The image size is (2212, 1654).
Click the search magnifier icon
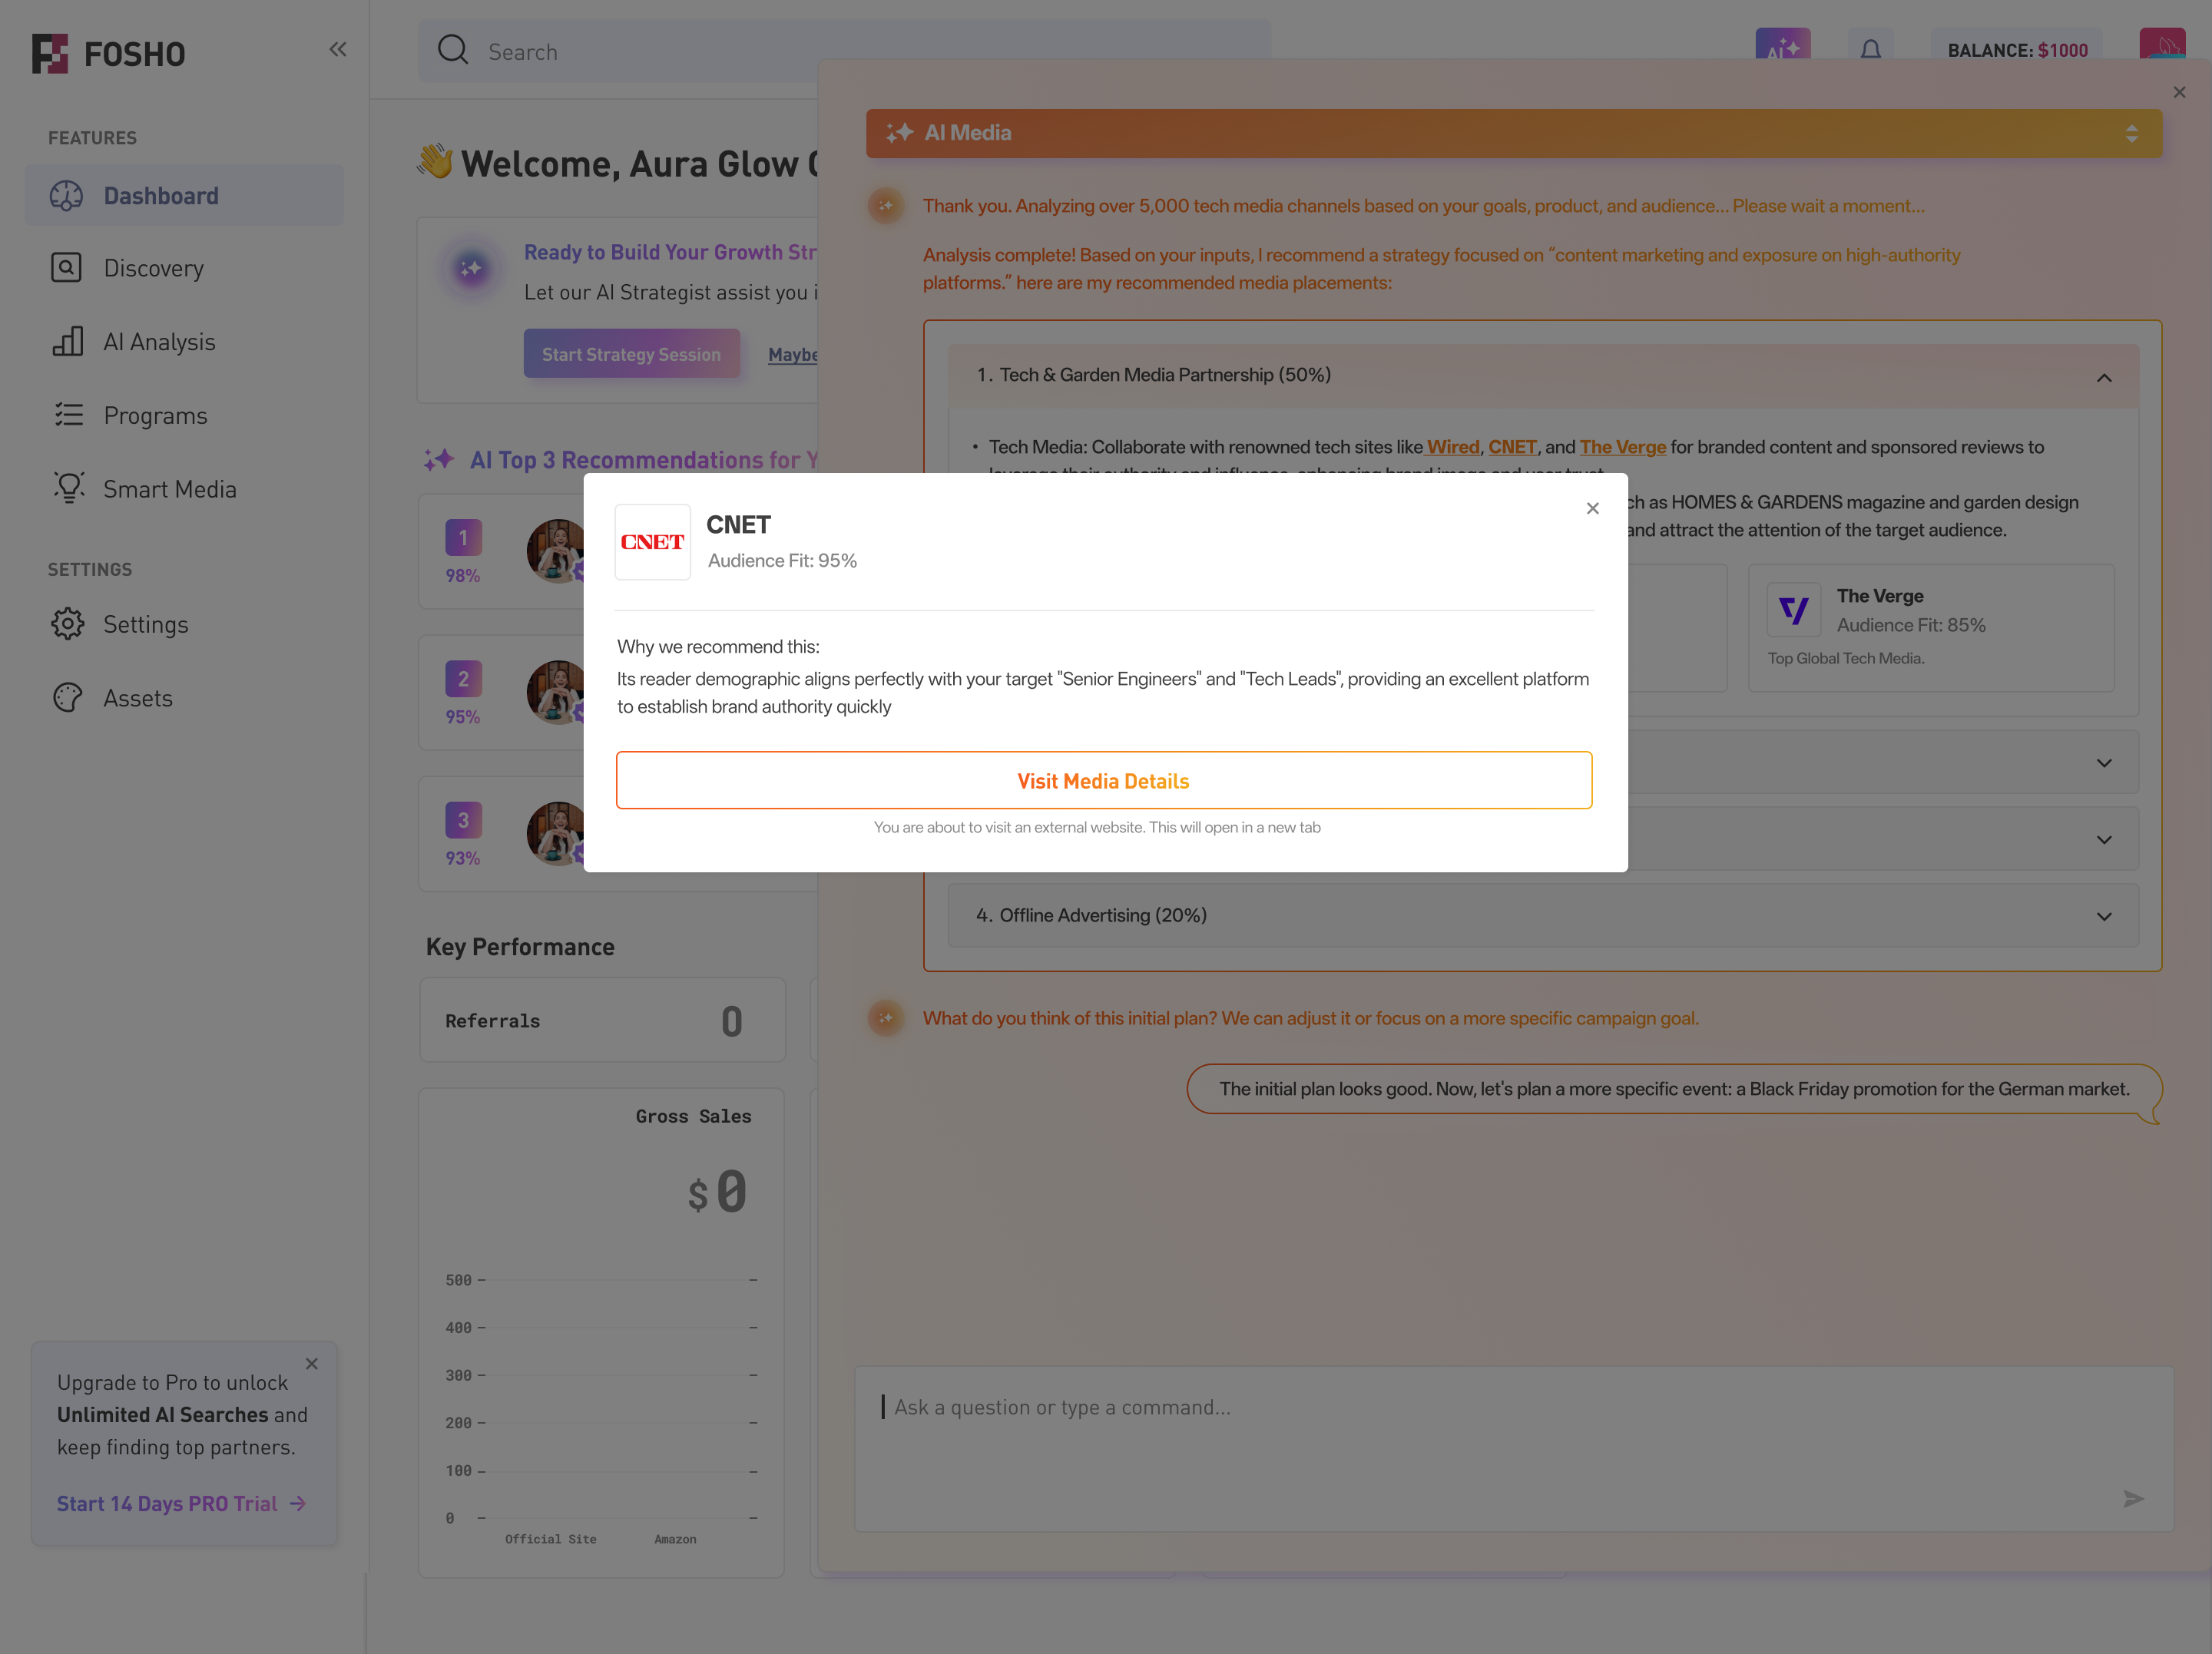(x=453, y=50)
